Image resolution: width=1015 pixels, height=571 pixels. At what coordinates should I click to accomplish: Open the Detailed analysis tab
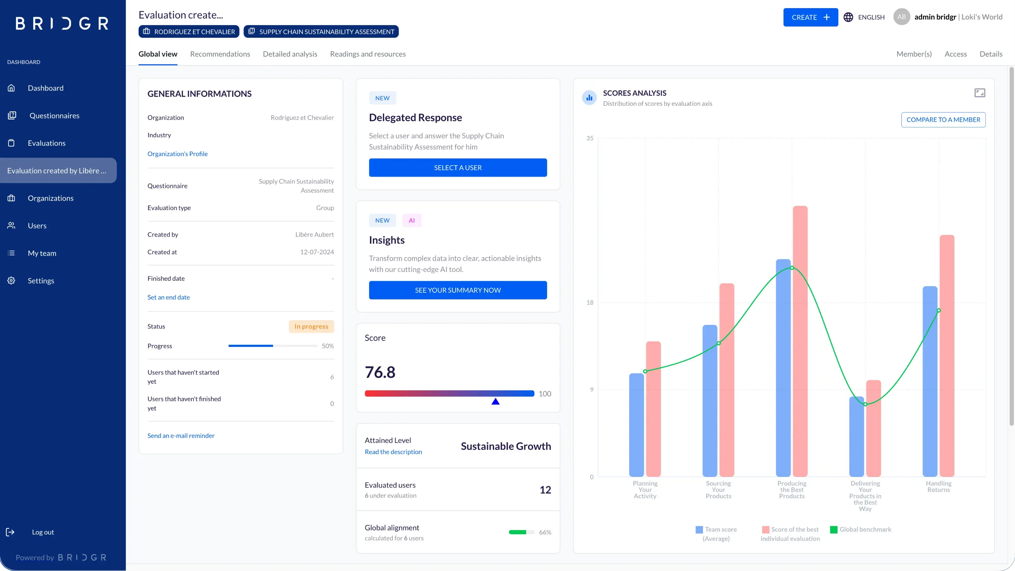point(290,54)
